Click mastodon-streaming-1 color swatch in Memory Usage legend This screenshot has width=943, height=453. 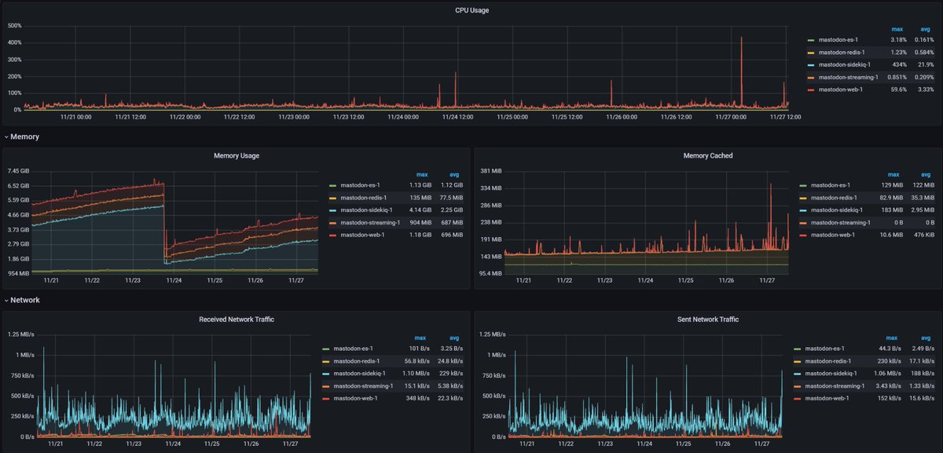click(332, 222)
